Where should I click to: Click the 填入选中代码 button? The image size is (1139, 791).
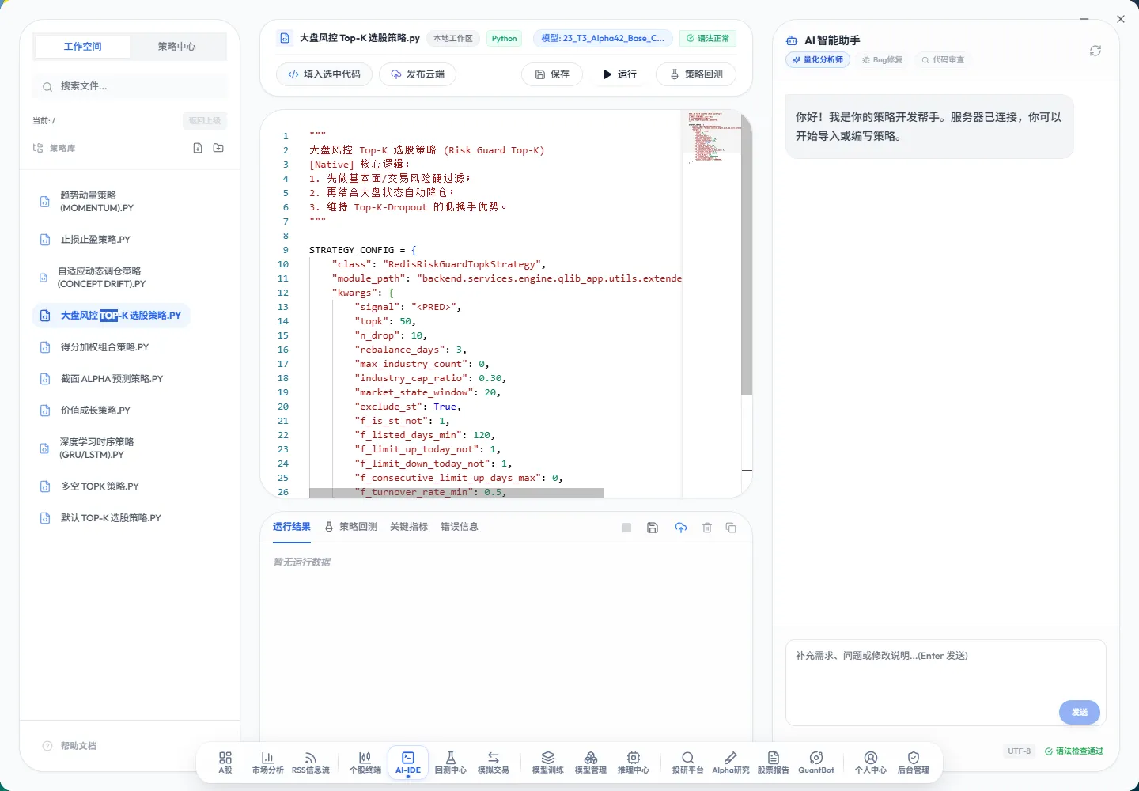(324, 74)
